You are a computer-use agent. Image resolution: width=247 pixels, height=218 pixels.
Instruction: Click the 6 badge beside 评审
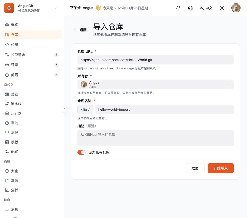pyautogui.click(x=56, y=65)
